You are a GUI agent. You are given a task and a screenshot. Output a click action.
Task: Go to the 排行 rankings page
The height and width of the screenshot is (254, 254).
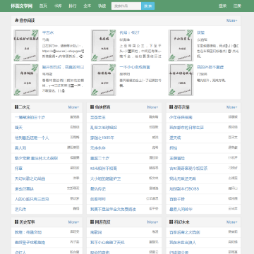pos(73,6)
